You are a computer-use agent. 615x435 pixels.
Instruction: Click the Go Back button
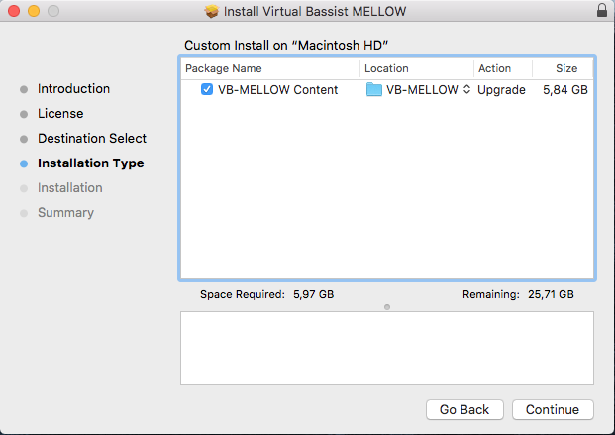(x=464, y=409)
